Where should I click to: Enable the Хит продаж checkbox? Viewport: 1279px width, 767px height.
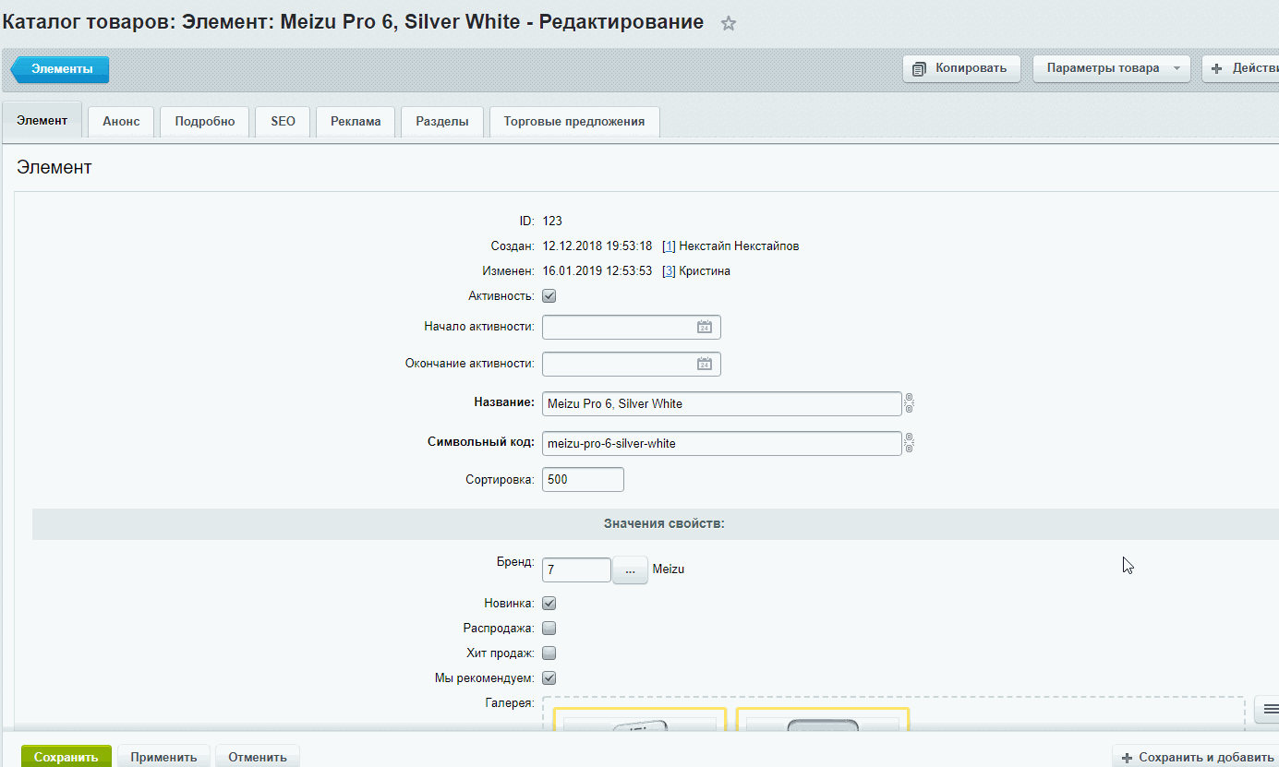pyautogui.click(x=549, y=653)
